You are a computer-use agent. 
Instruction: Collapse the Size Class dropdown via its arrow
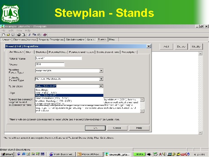(101, 86)
